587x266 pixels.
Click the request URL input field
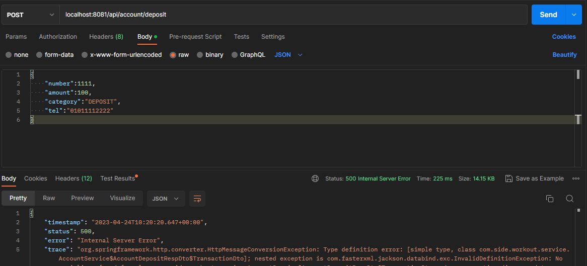(x=293, y=15)
